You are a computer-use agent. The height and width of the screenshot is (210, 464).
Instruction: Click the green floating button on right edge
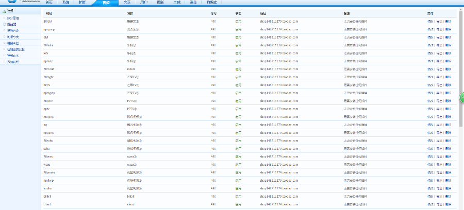(x=461, y=98)
